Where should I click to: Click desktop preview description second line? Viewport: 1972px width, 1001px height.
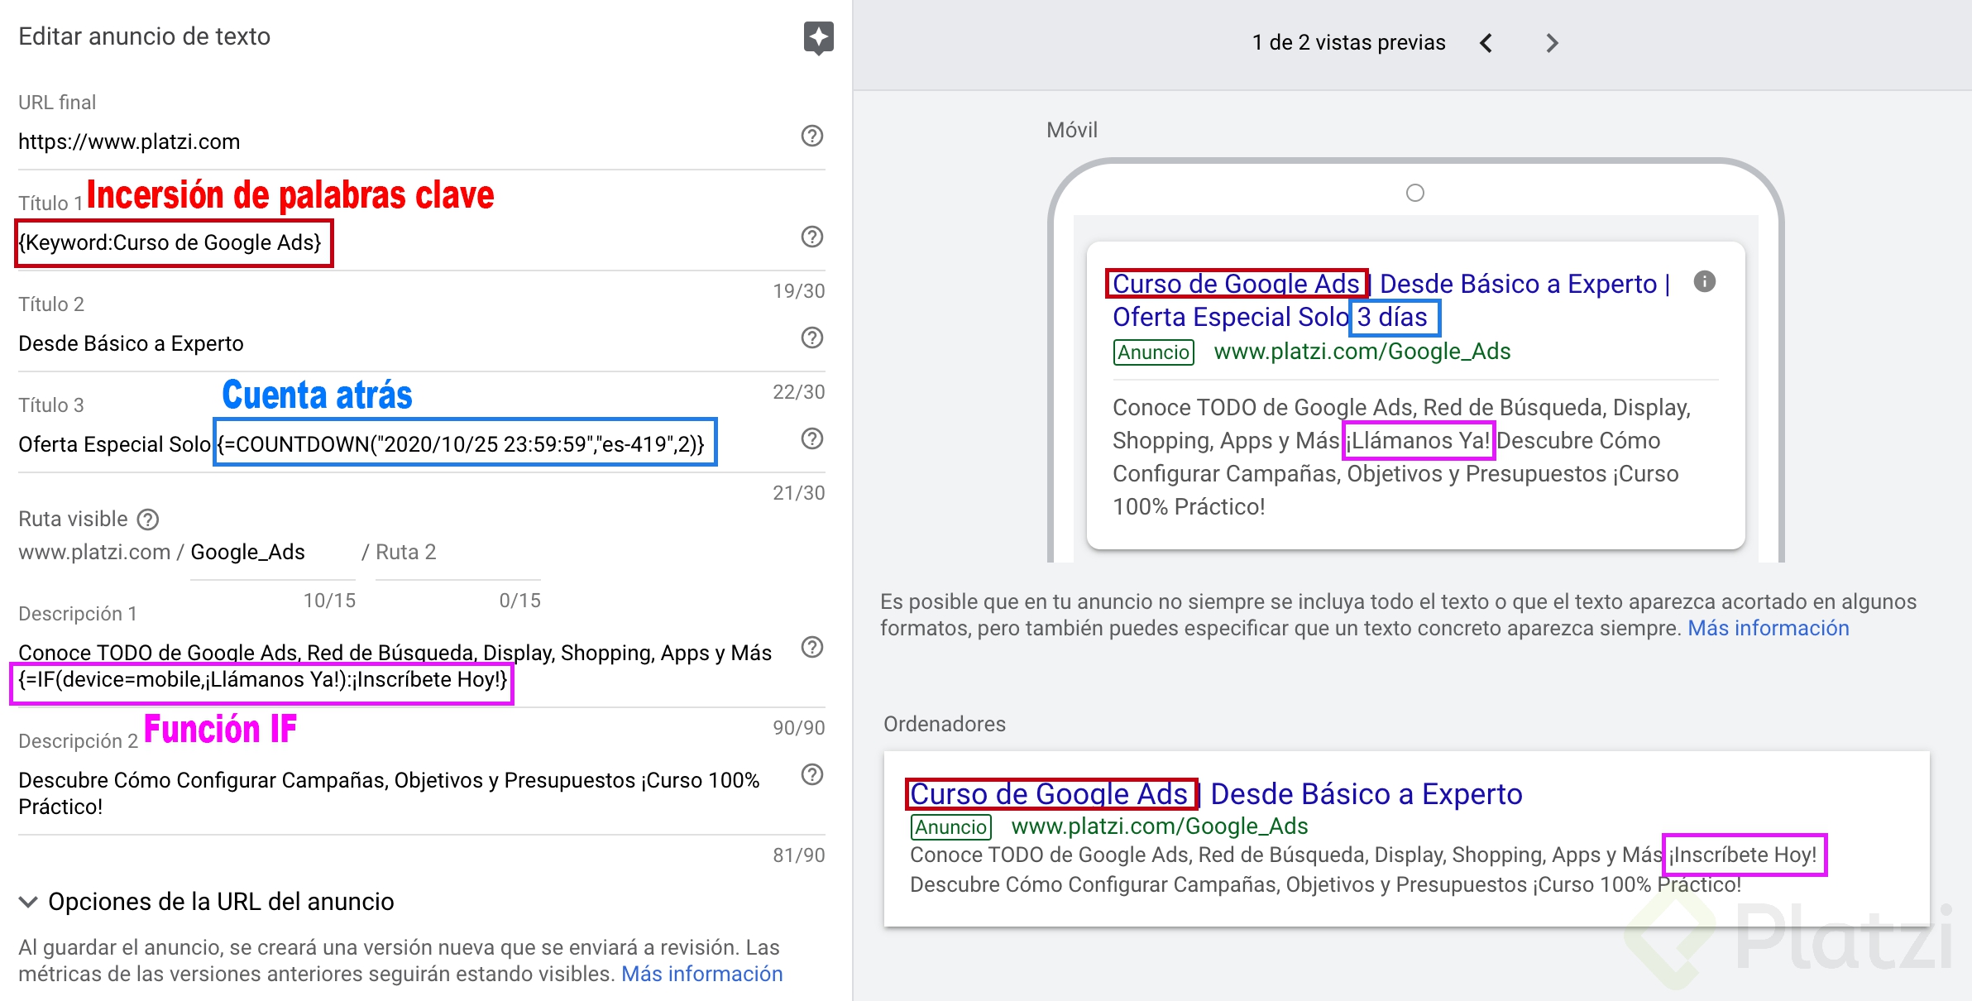pyautogui.click(x=1325, y=884)
